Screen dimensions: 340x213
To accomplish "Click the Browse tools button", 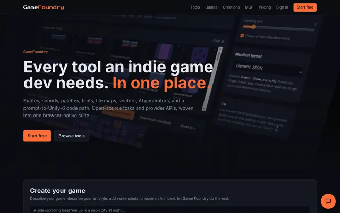I will (72, 136).
